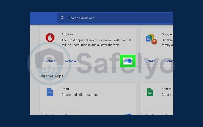
Task: Remove the AdBlock extension
Action: (71, 61)
